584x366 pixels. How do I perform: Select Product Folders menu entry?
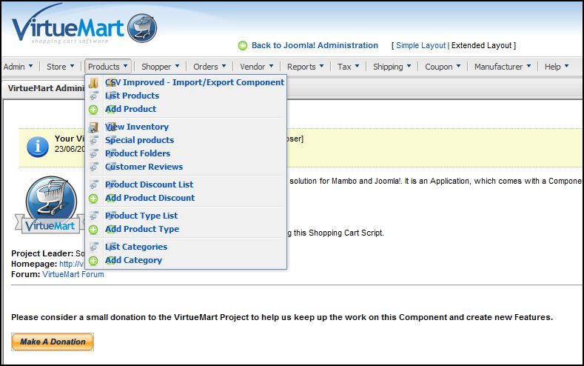coord(138,153)
